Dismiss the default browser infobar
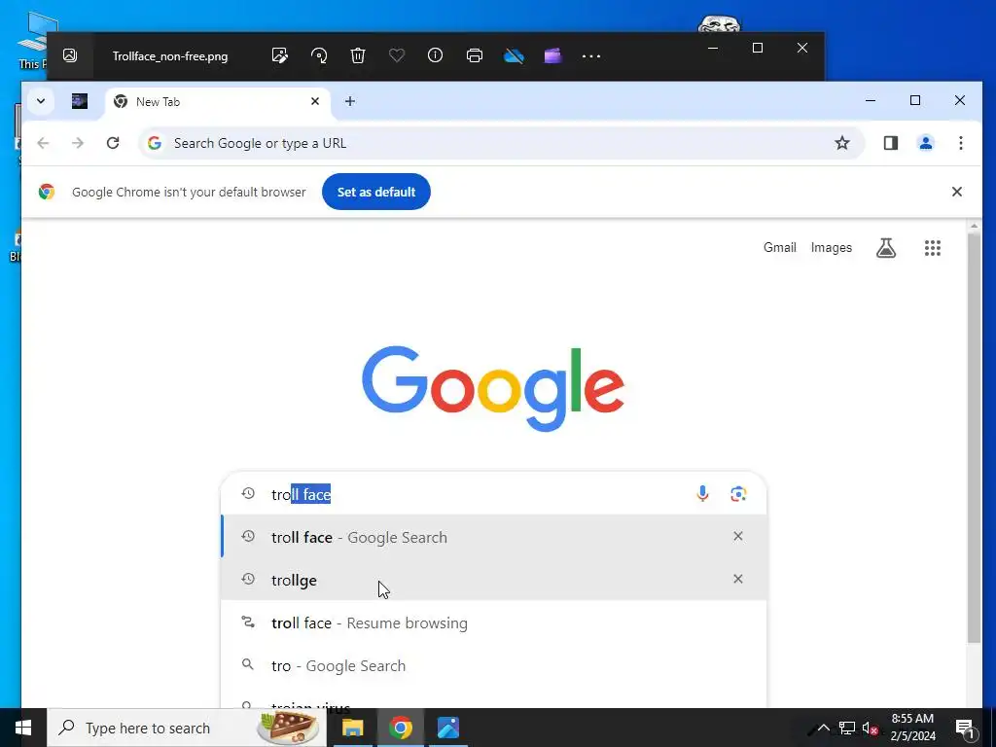This screenshot has height=747, width=996. point(957,192)
